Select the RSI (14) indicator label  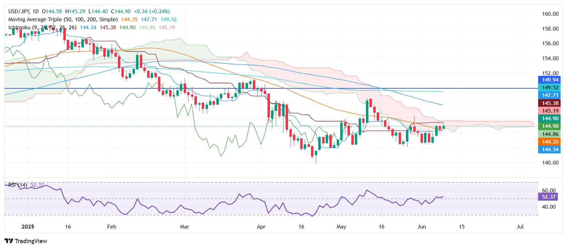[x=17, y=185]
